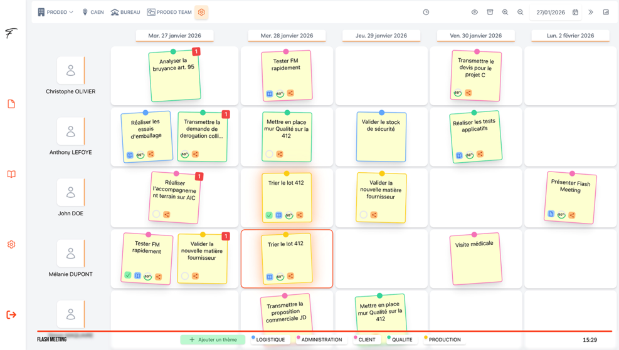Image resolution: width=619 pixels, height=350 pixels.
Task: Select the Jeu. 29 janvier 2026 column header
Action: [381, 36]
